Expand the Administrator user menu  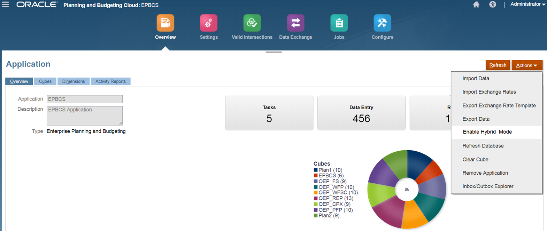coord(527,5)
